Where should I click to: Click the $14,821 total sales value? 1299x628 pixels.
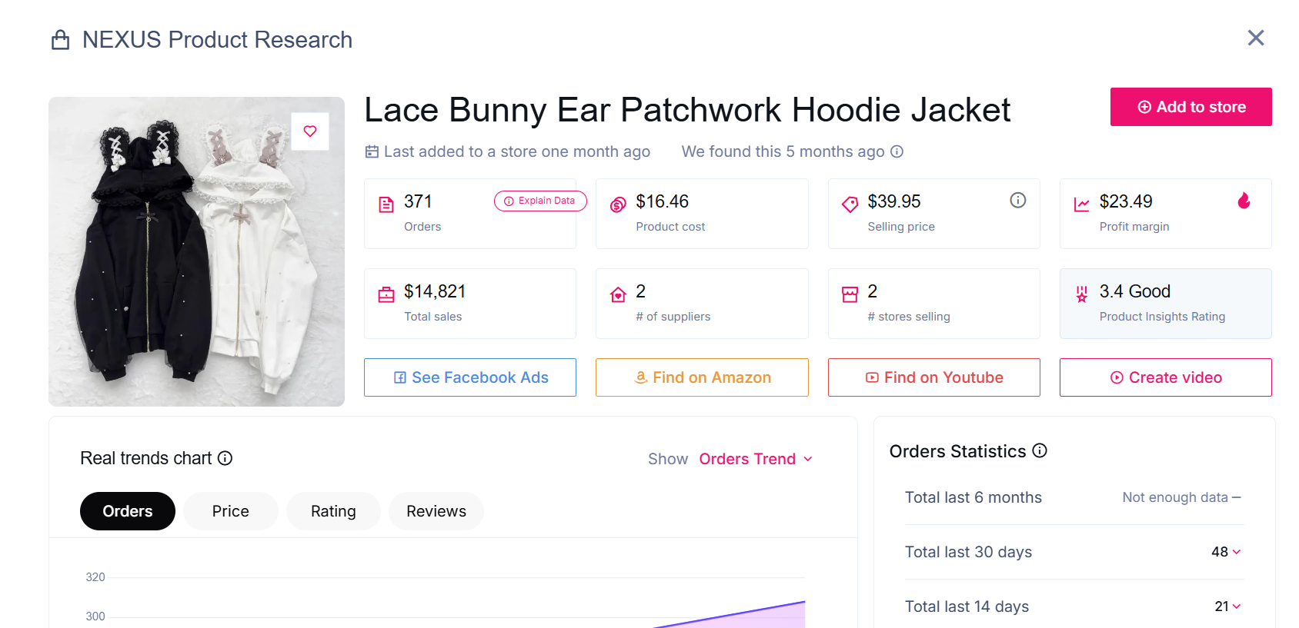pyautogui.click(x=435, y=291)
